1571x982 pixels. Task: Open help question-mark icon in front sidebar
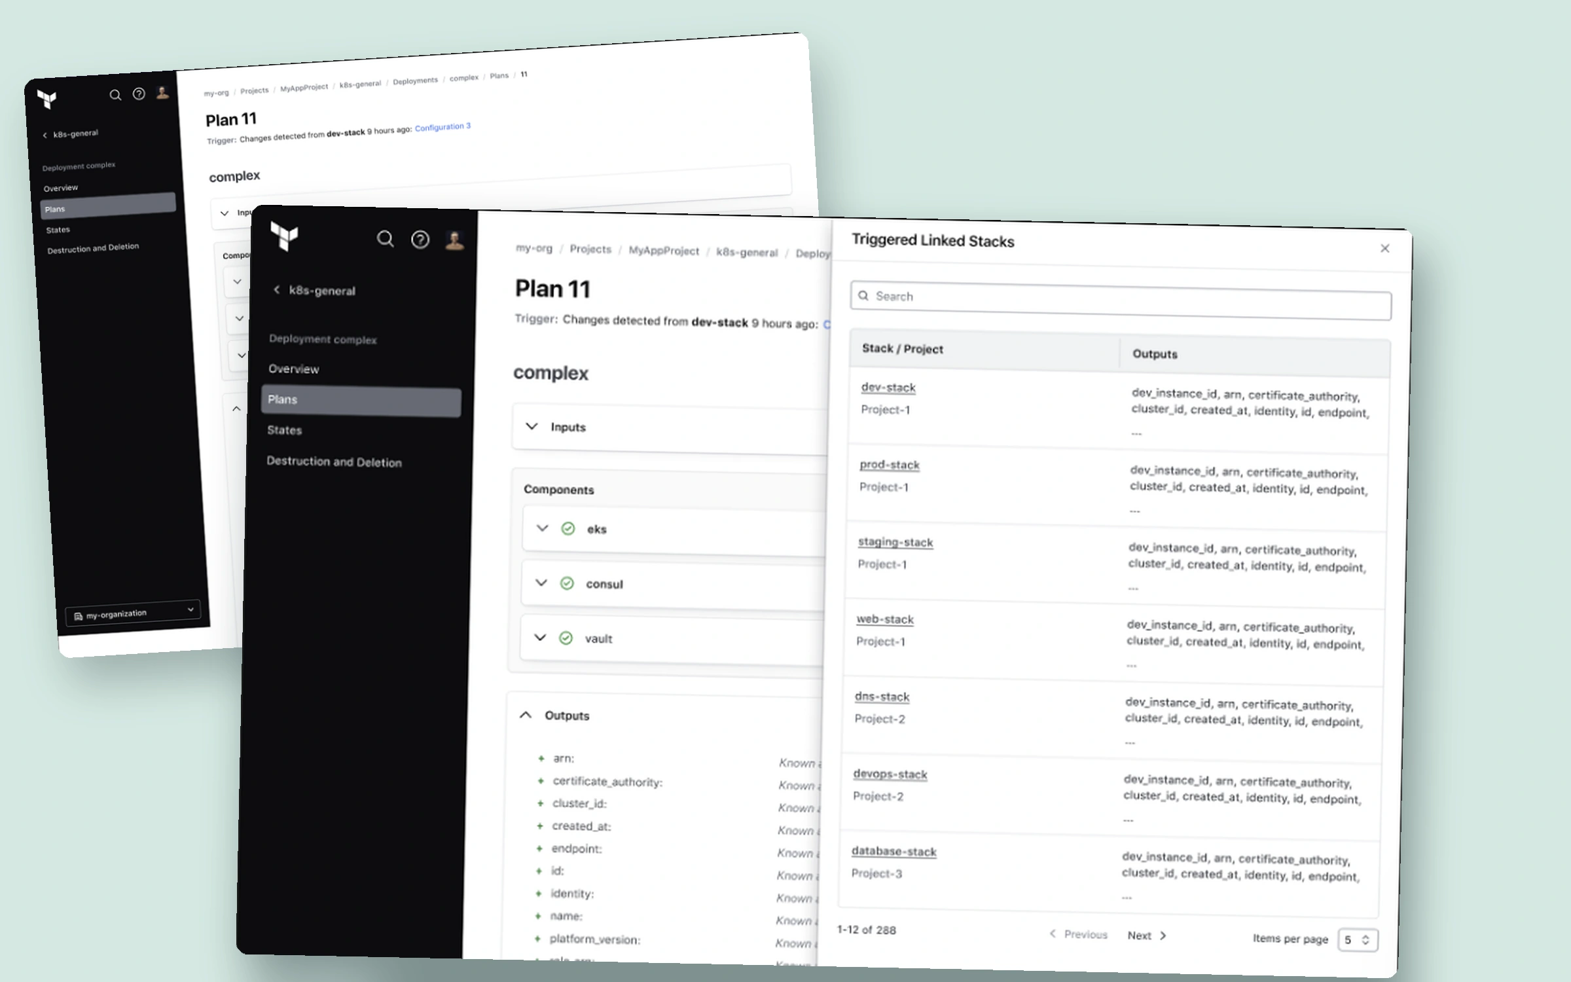point(420,240)
